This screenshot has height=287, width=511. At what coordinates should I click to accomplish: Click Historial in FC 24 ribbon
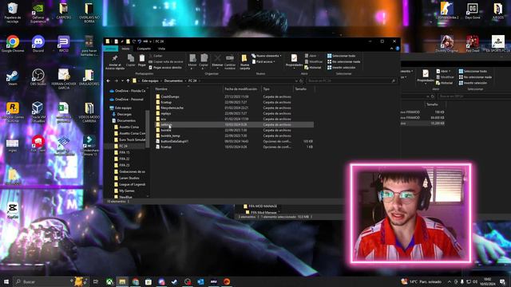coord(313,67)
